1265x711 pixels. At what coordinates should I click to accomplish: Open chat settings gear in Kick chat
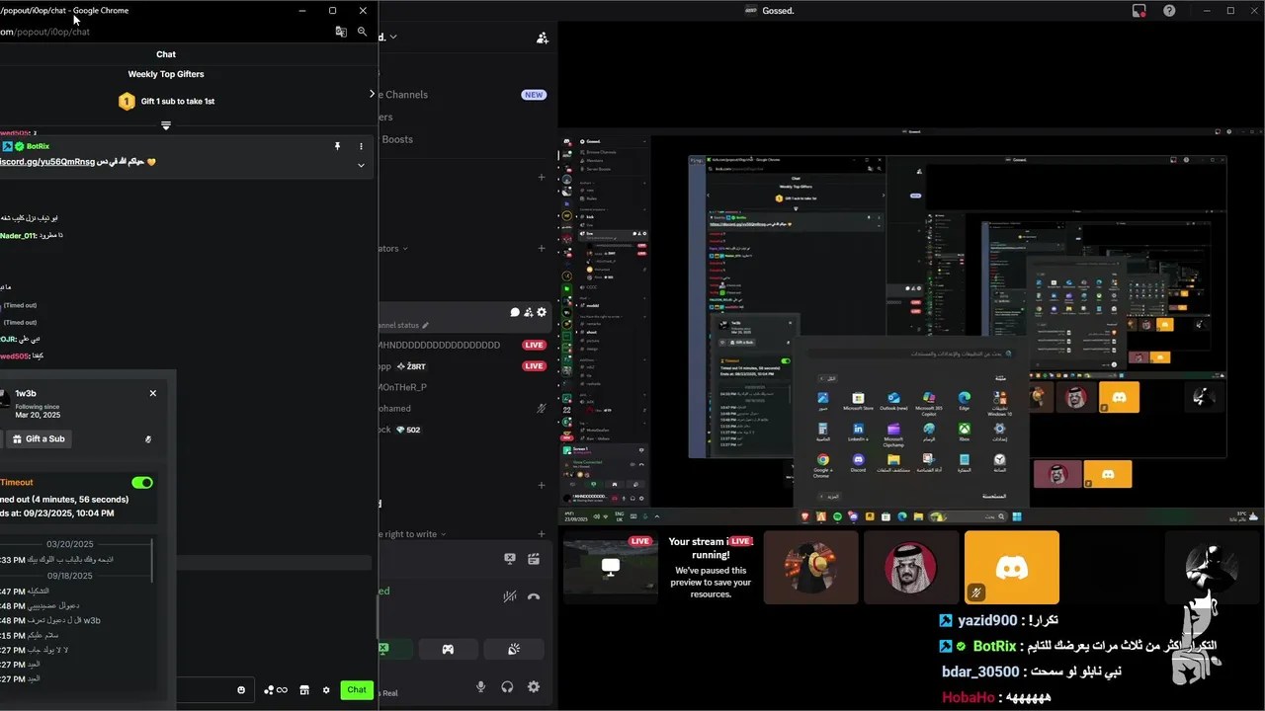[326, 690]
